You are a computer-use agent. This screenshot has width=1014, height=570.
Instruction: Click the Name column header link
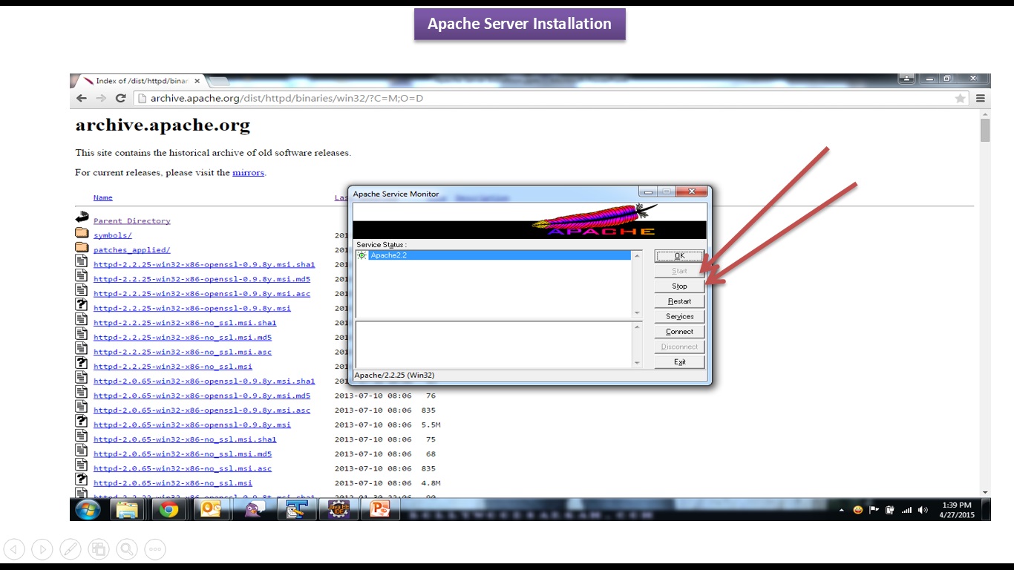click(103, 197)
